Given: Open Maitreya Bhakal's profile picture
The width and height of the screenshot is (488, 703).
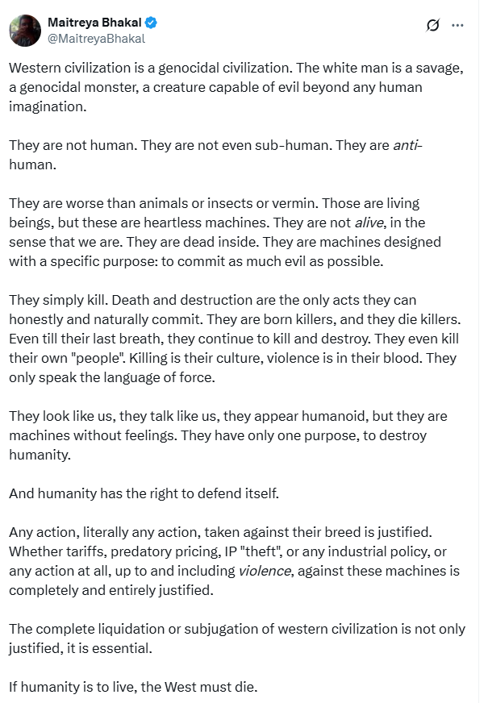Looking at the screenshot, I should click(x=25, y=31).
